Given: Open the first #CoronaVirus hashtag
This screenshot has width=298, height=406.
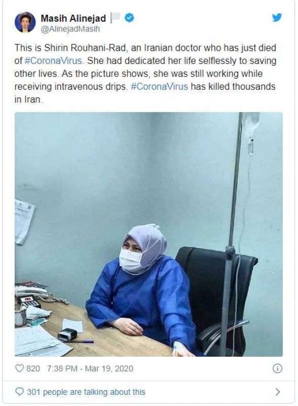Looking at the screenshot, I should (54, 61).
